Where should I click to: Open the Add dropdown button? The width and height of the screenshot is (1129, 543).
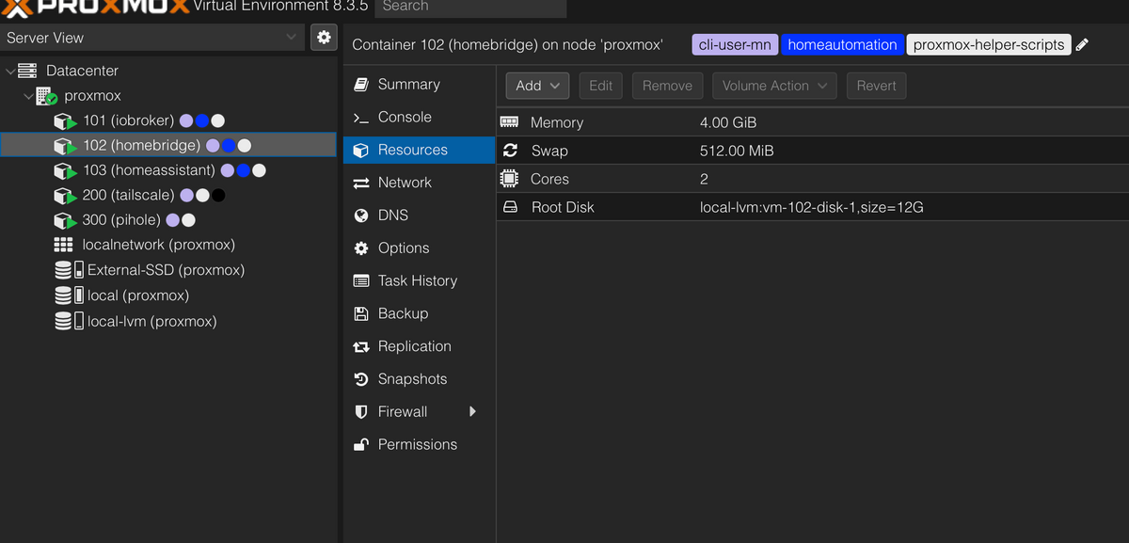537,86
